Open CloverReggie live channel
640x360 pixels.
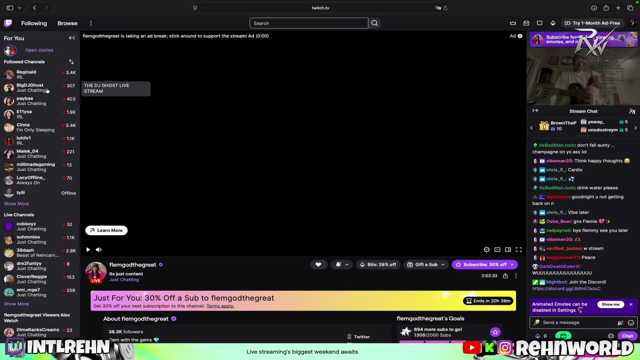pos(40,279)
